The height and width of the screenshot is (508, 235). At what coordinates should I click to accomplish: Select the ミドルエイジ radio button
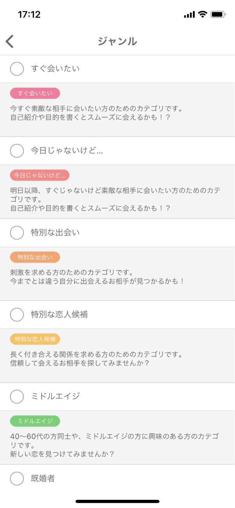[x=17, y=396]
